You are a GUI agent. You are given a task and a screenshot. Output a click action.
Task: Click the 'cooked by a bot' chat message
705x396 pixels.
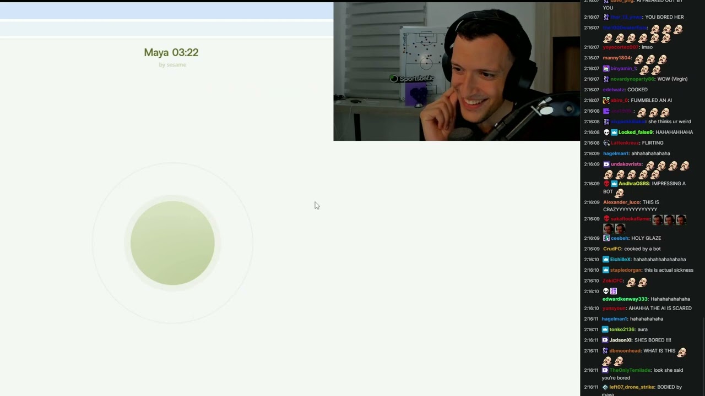click(x=642, y=249)
